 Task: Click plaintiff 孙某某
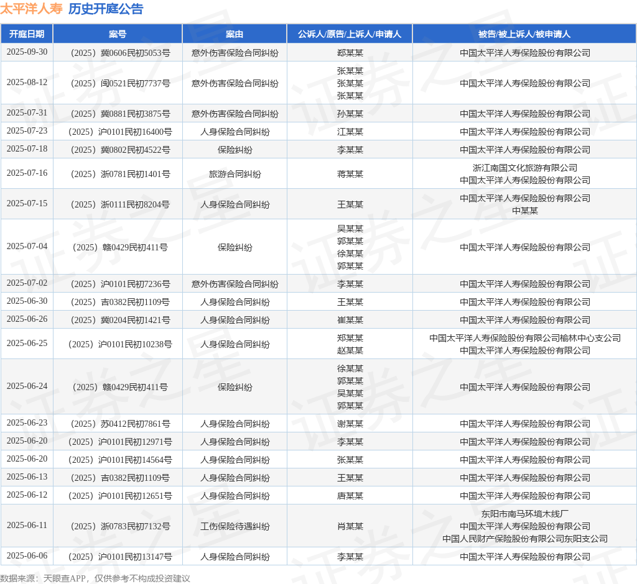(x=350, y=114)
